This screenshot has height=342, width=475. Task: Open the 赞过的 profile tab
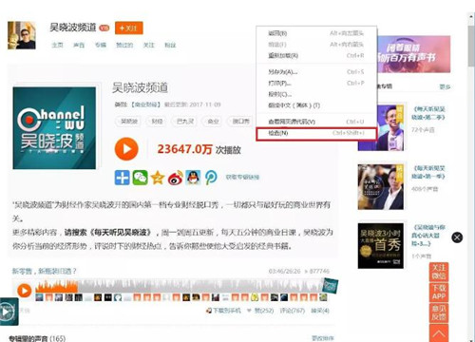pyautogui.click(x=124, y=45)
